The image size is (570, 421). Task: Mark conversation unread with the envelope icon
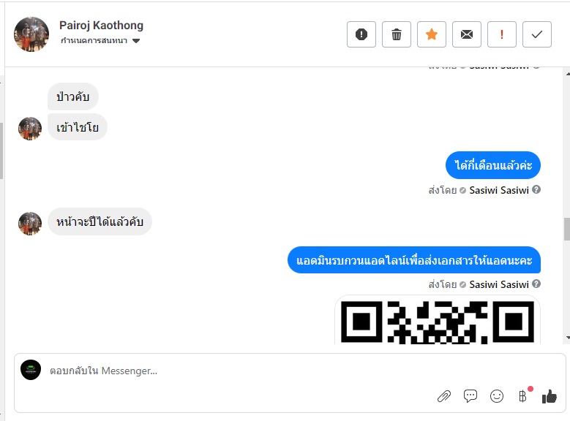[467, 34]
